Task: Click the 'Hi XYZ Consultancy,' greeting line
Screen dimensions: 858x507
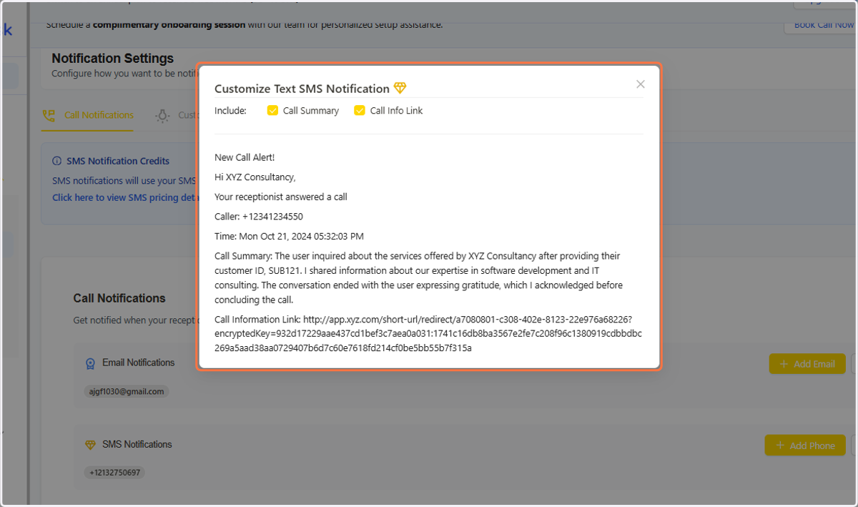Action: coord(255,177)
